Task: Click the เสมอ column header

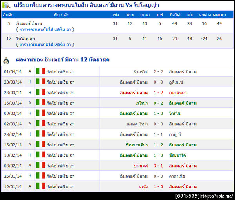Action: click(x=145, y=15)
